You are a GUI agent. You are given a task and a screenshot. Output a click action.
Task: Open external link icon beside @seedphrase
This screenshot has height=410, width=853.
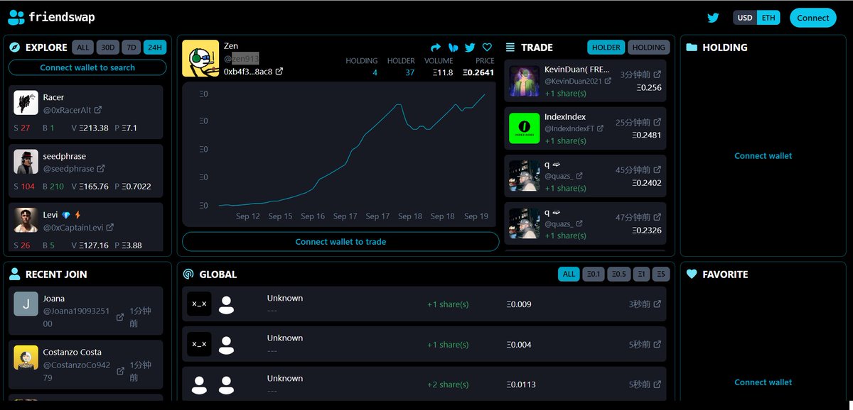(101, 169)
